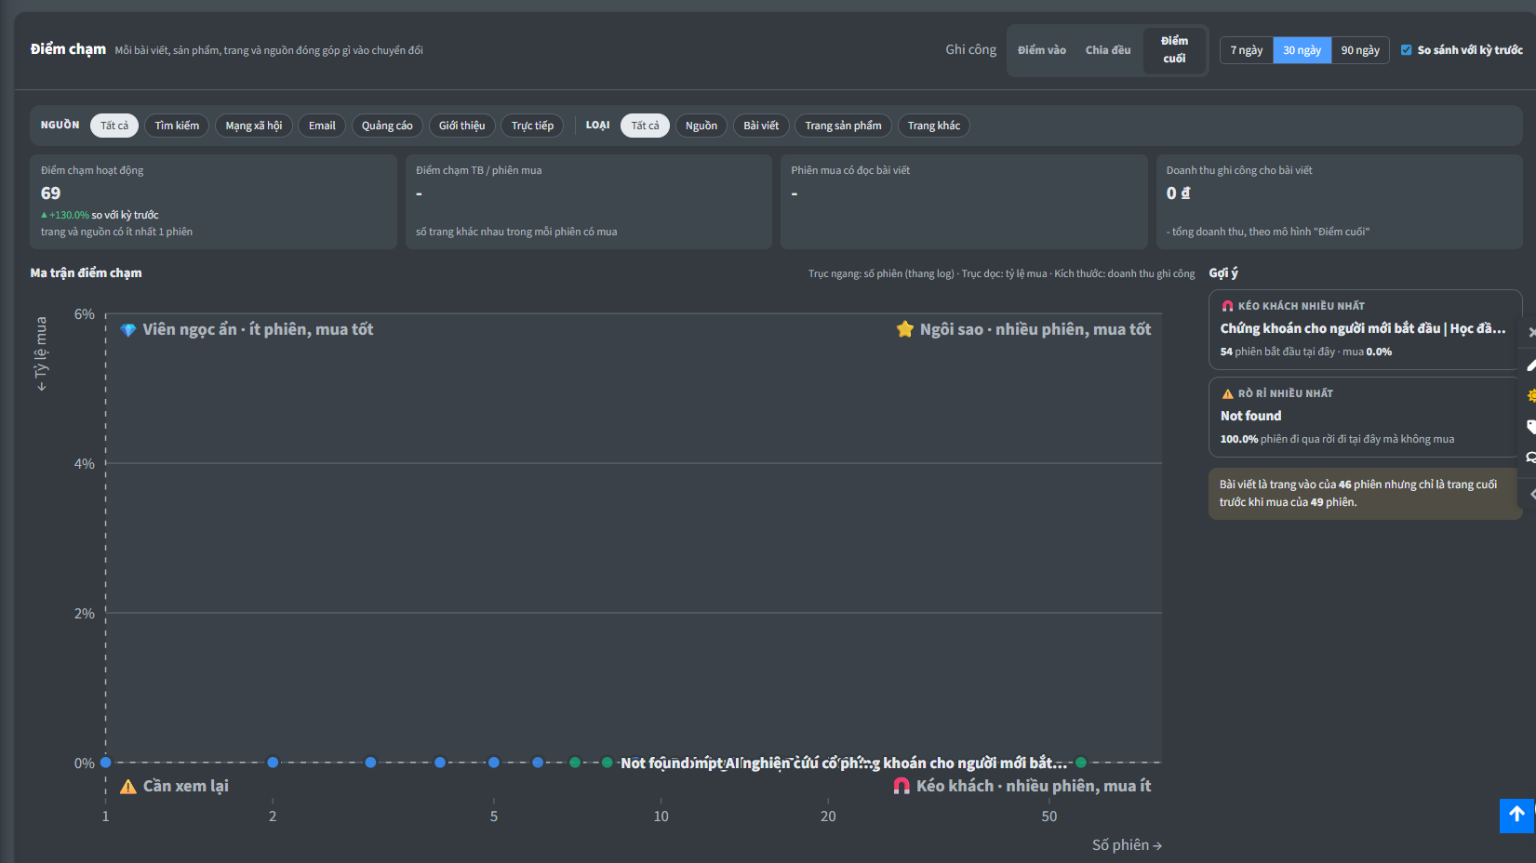Select Điểm cuối attribution model
1536x863 pixels.
(x=1174, y=49)
